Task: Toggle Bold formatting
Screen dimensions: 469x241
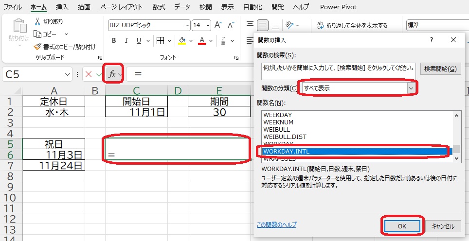Action: [114, 41]
